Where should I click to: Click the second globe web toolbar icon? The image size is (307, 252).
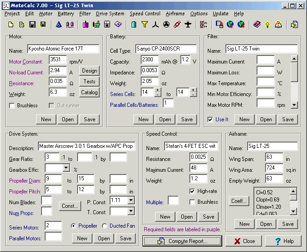[241, 24]
